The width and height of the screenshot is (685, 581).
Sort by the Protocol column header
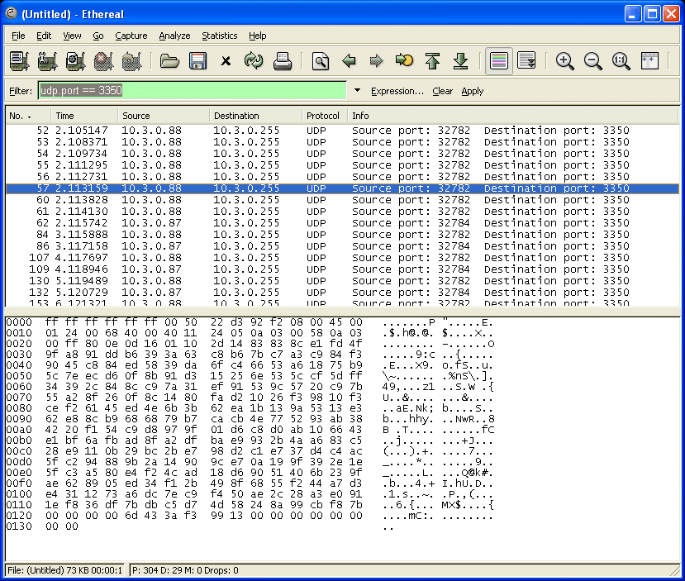pyautogui.click(x=325, y=116)
